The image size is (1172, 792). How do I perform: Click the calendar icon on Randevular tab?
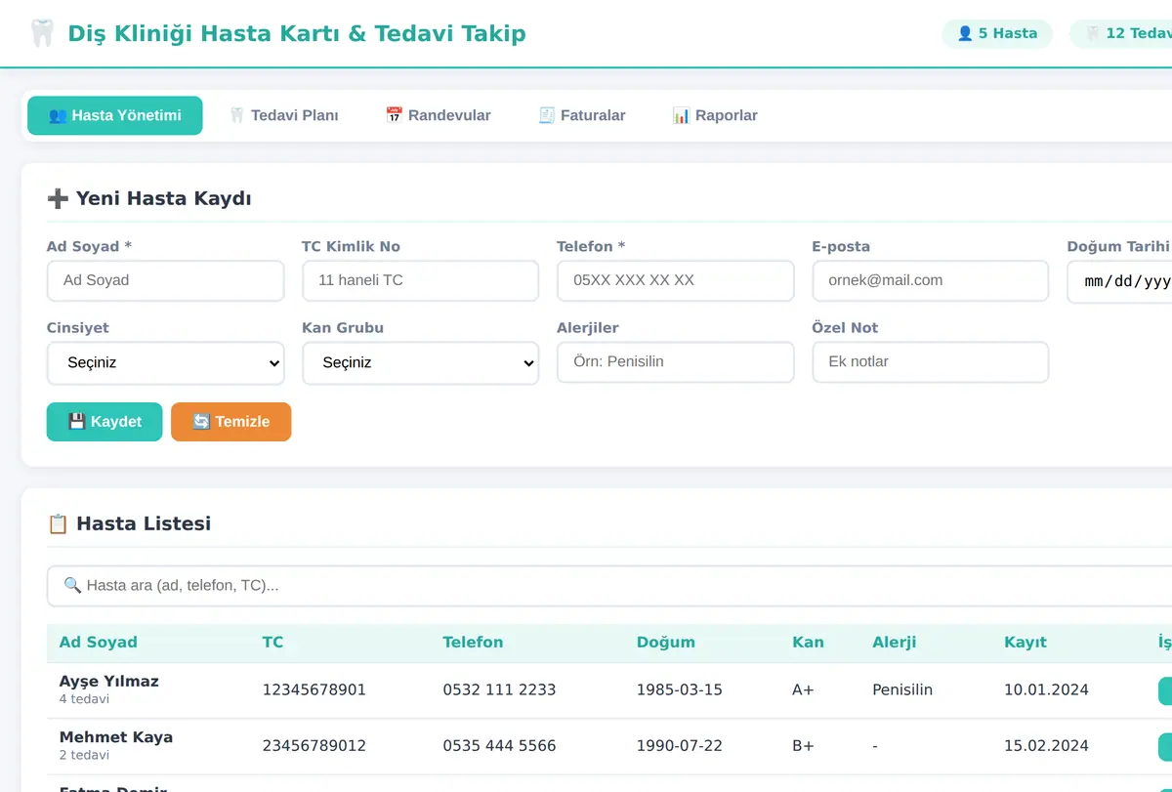click(x=395, y=115)
